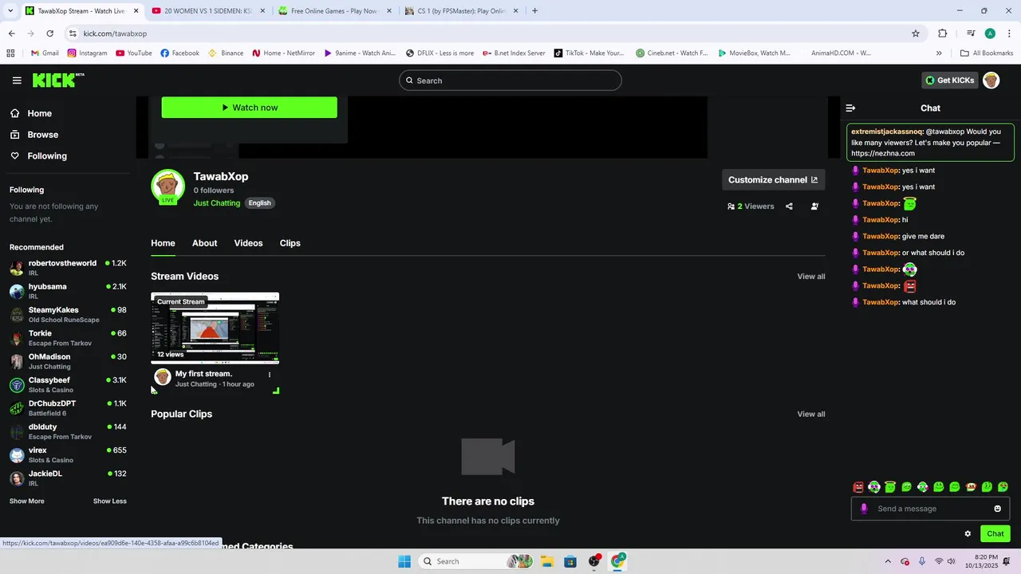The width and height of the screenshot is (1021, 574).
Task: View all Stream Videos
Action: click(811, 277)
